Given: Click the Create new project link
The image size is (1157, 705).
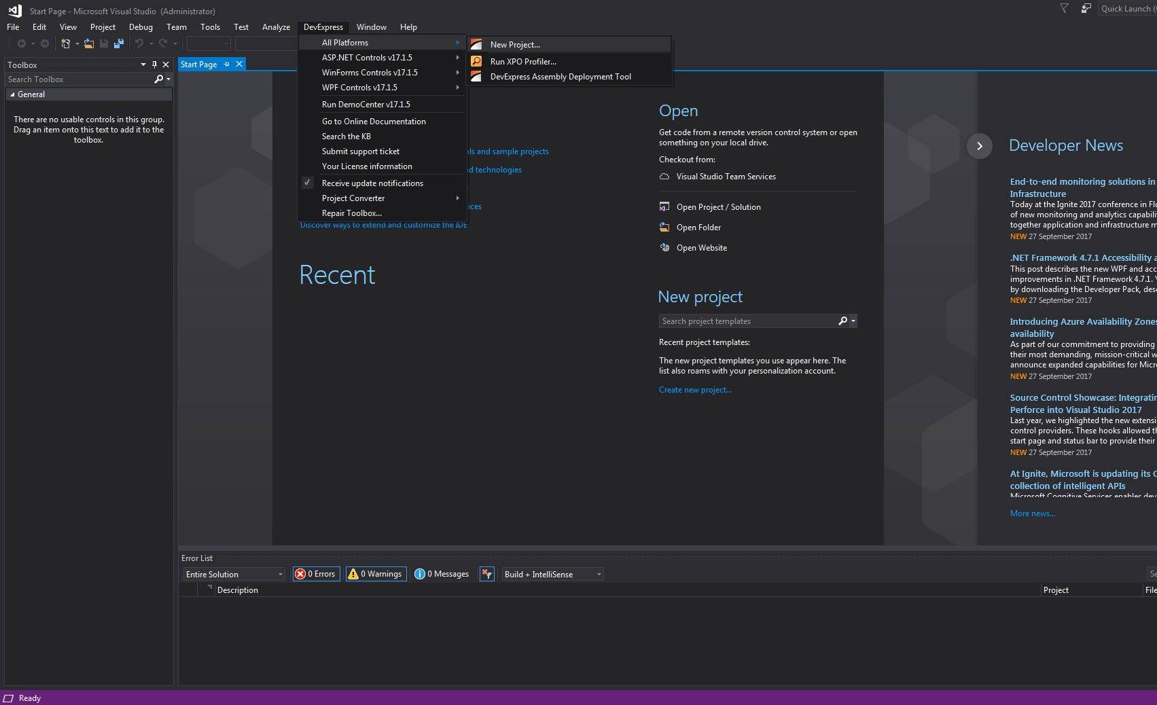Looking at the screenshot, I should coord(695,390).
